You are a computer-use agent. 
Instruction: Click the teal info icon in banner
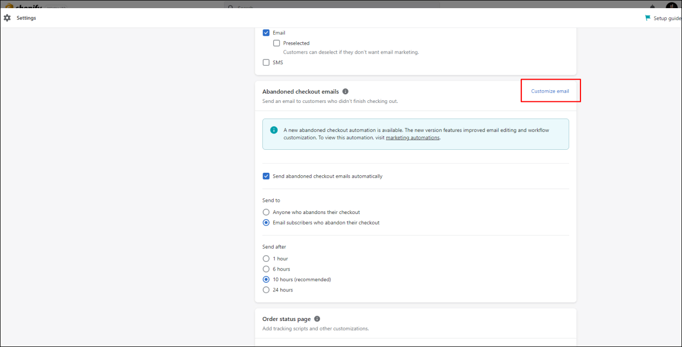pyautogui.click(x=274, y=130)
